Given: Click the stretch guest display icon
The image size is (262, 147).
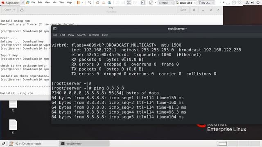Looking at the screenshot, I should coord(151,2).
